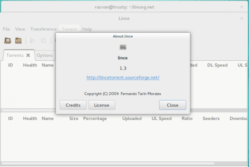Viewport: 249px width, 167px height.
Task: Sort upper torrent list by Health column
Action: (30, 65)
